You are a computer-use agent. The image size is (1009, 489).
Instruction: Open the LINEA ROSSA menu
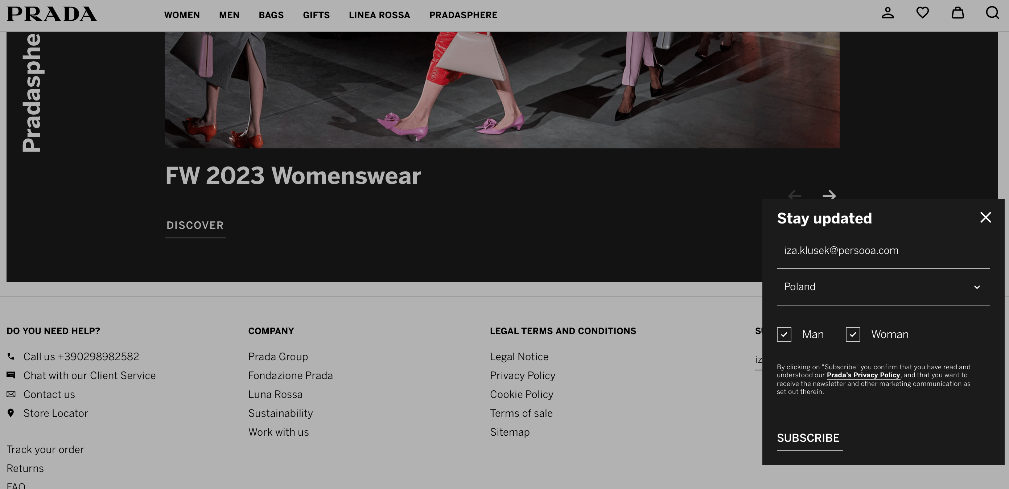coord(379,15)
